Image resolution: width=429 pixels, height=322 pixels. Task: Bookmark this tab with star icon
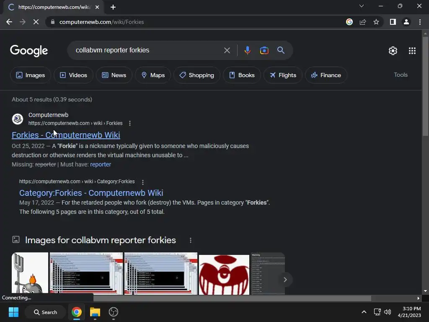tap(376, 22)
